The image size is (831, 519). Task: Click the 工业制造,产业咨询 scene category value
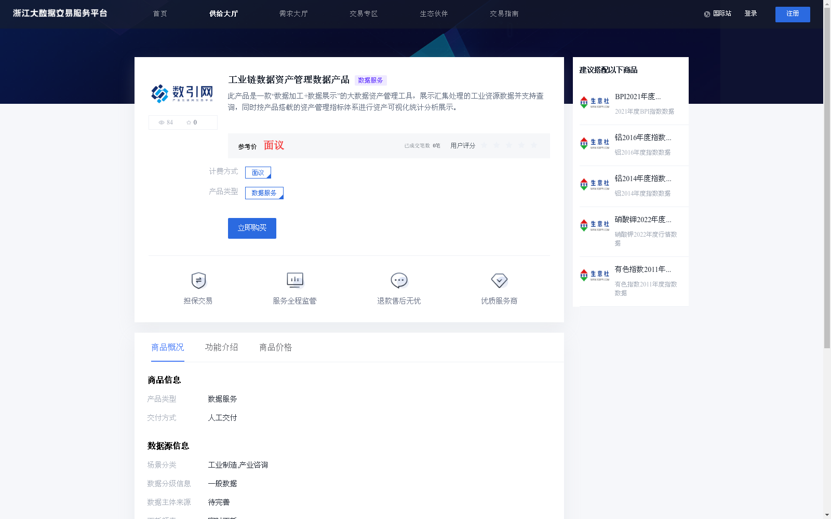tap(238, 465)
